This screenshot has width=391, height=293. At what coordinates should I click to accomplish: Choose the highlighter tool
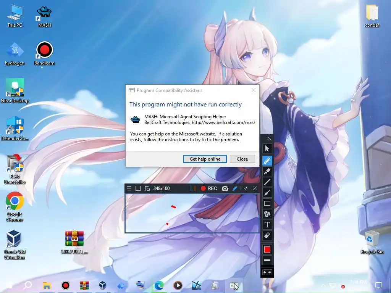click(267, 171)
